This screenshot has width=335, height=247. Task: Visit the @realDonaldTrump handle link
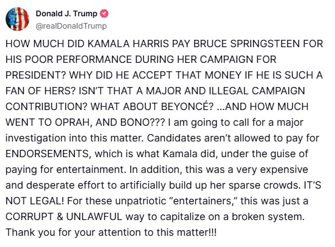(71, 26)
